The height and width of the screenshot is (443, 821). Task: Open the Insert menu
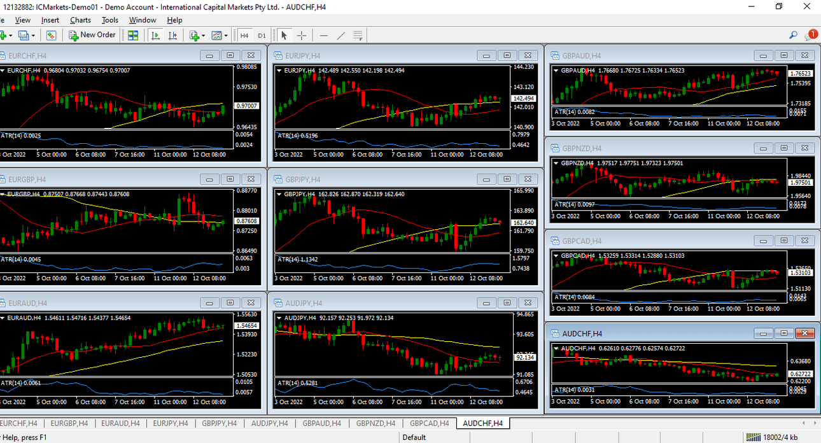[x=50, y=20]
